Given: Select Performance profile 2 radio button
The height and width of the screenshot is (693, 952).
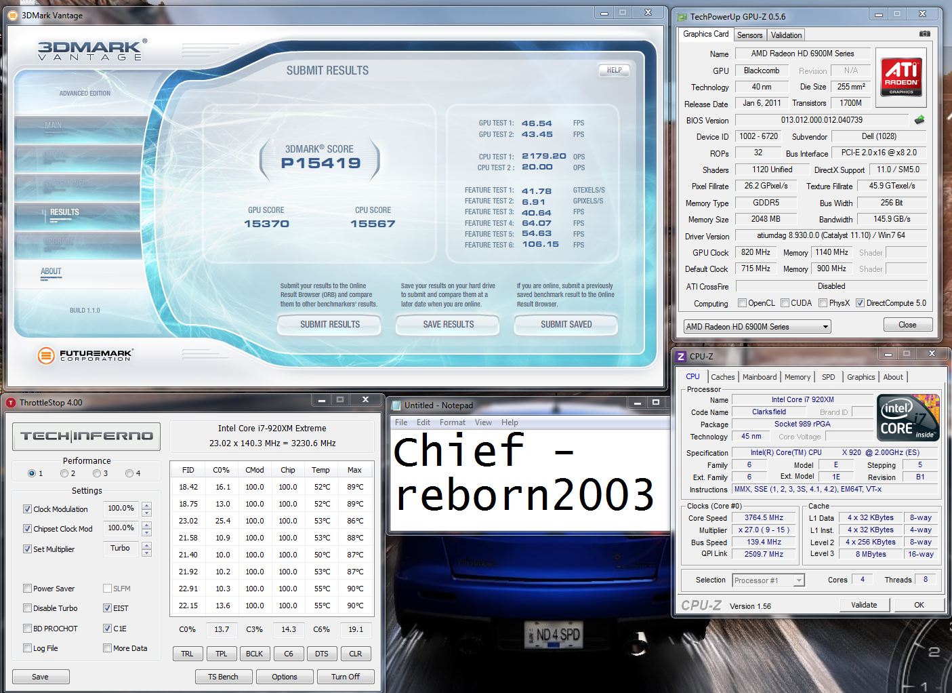Looking at the screenshot, I should [64, 473].
